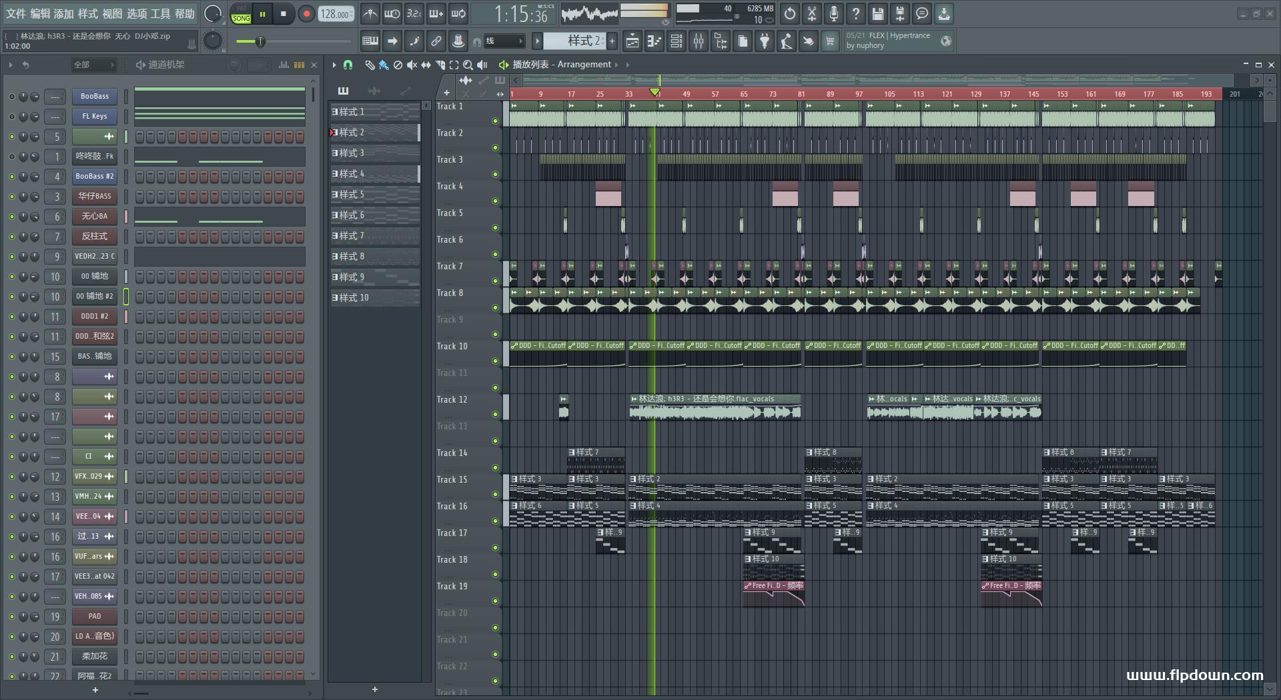Select the playlist delete tool
1281x700 pixels.
(x=398, y=65)
